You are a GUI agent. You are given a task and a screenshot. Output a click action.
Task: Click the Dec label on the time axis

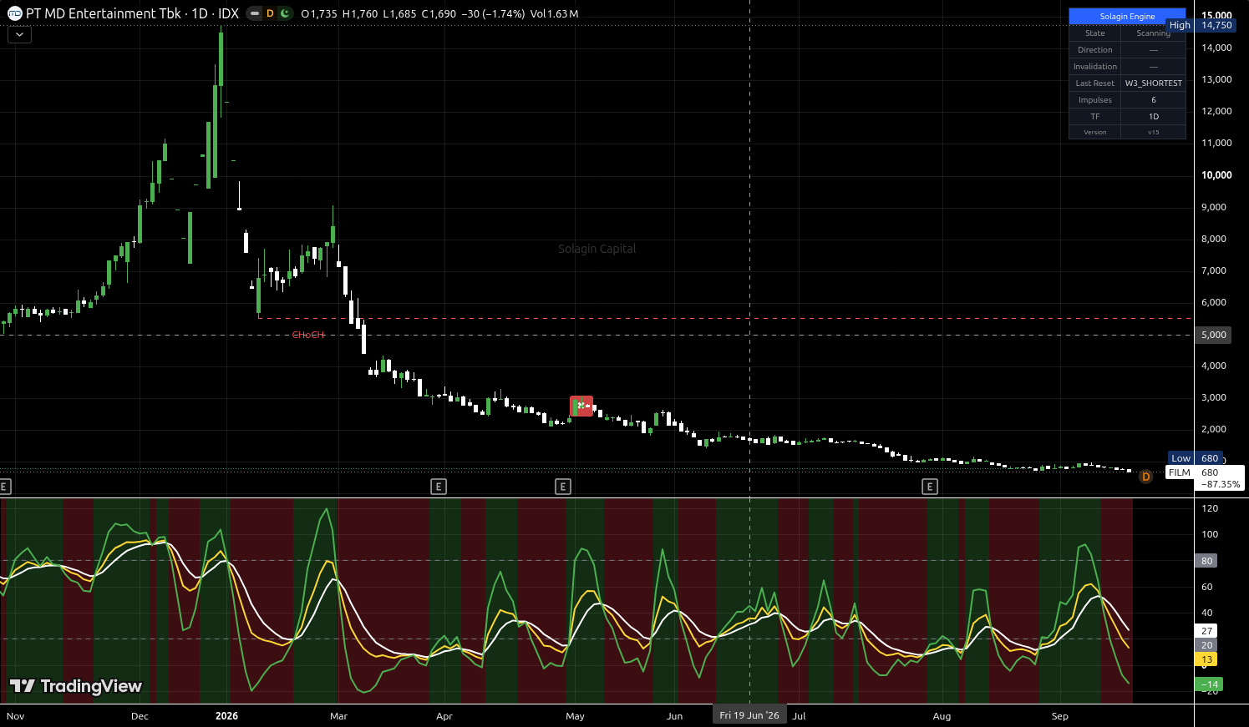(x=140, y=716)
